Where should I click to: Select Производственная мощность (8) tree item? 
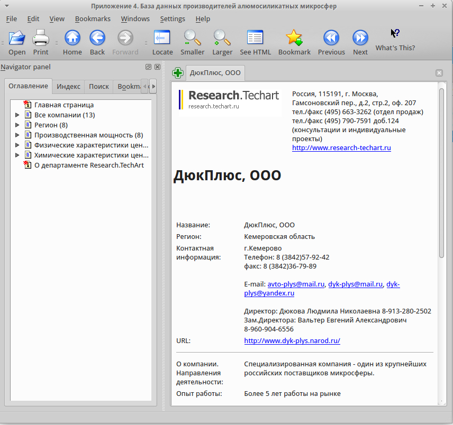(x=89, y=135)
